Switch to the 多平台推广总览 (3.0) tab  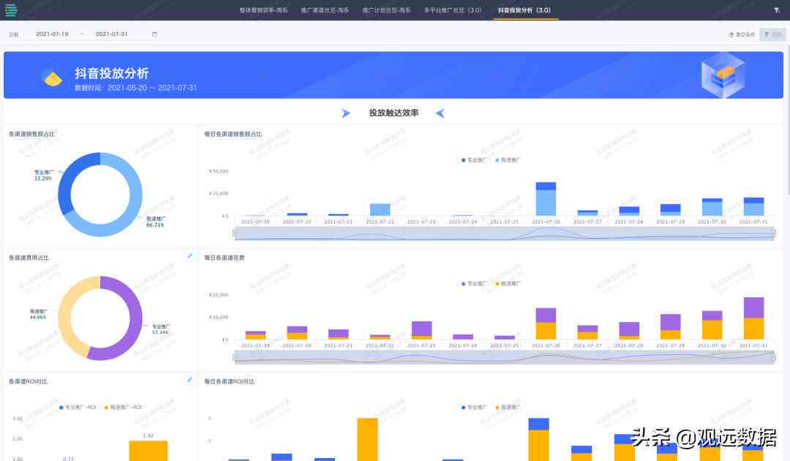coord(453,10)
